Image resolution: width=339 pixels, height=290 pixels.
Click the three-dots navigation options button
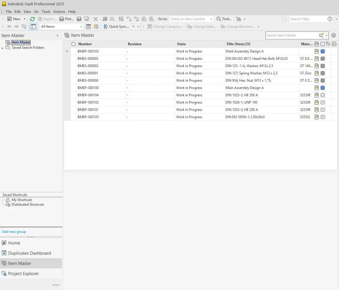(x=56, y=285)
